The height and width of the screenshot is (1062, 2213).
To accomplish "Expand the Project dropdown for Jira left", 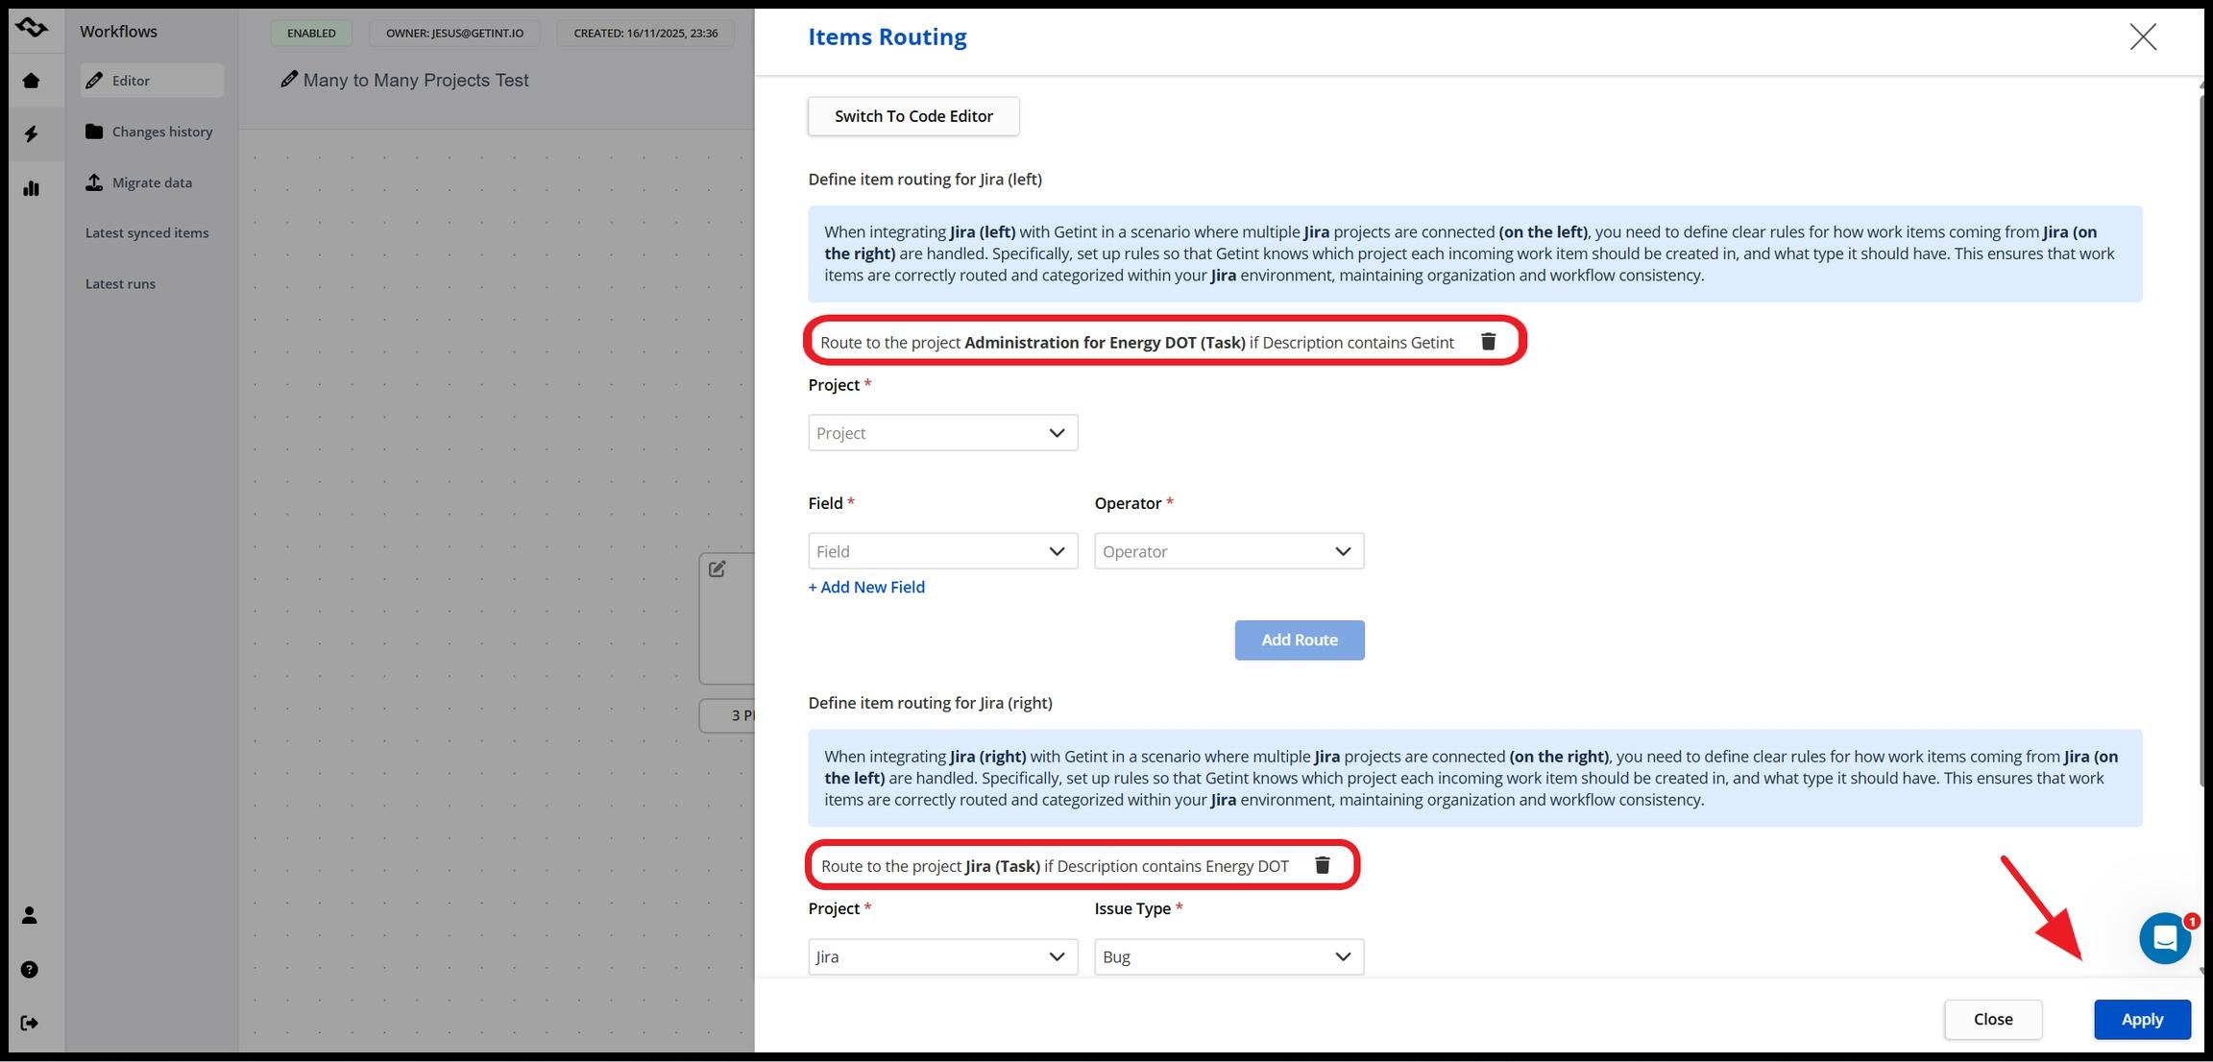I will click(942, 433).
